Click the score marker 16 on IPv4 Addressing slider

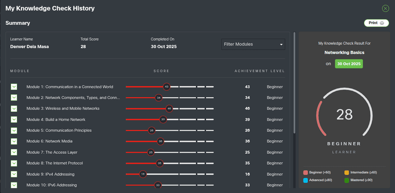point(143,174)
